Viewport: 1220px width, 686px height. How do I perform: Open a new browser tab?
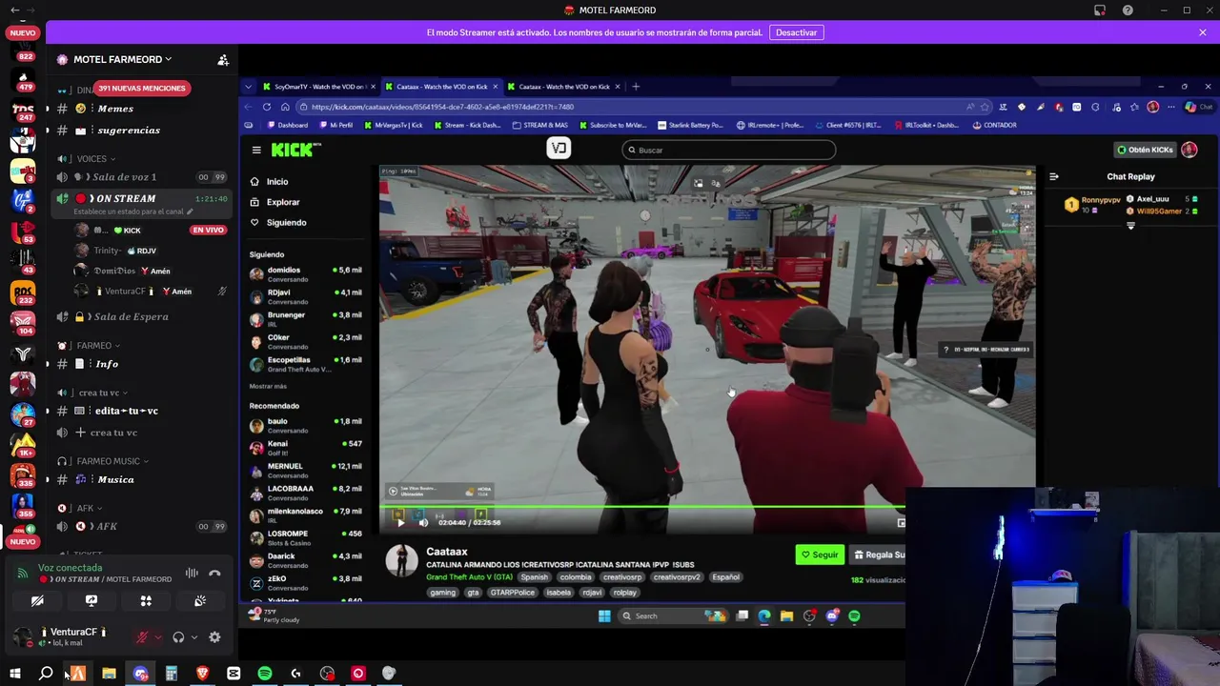637,87
